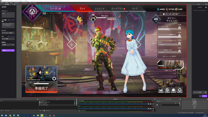This screenshot has width=208, height=117.
Task: Switch to the レジェンド tab in game
Action: point(100,9)
